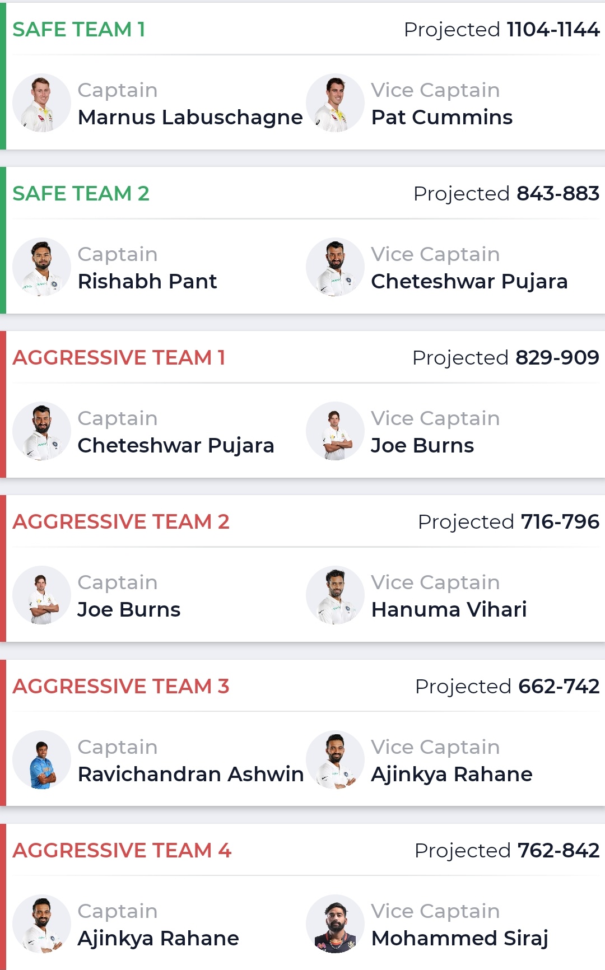Select Joe Burns' vice captain avatar in Aggressive Team 1
605x970 pixels.
click(335, 431)
